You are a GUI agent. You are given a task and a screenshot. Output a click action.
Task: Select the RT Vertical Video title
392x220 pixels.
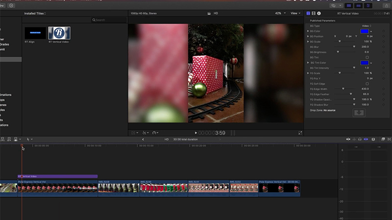point(59,33)
